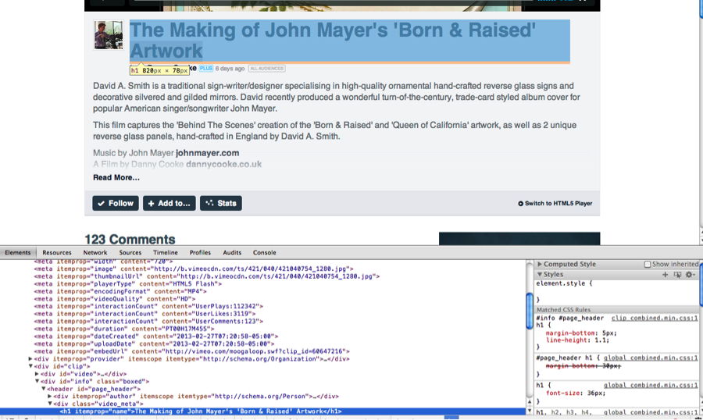Viewport: 703px width, 420px height.
Task: Select the highlighted h1 itemprop="name" DOM row
Action: (x=262, y=411)
